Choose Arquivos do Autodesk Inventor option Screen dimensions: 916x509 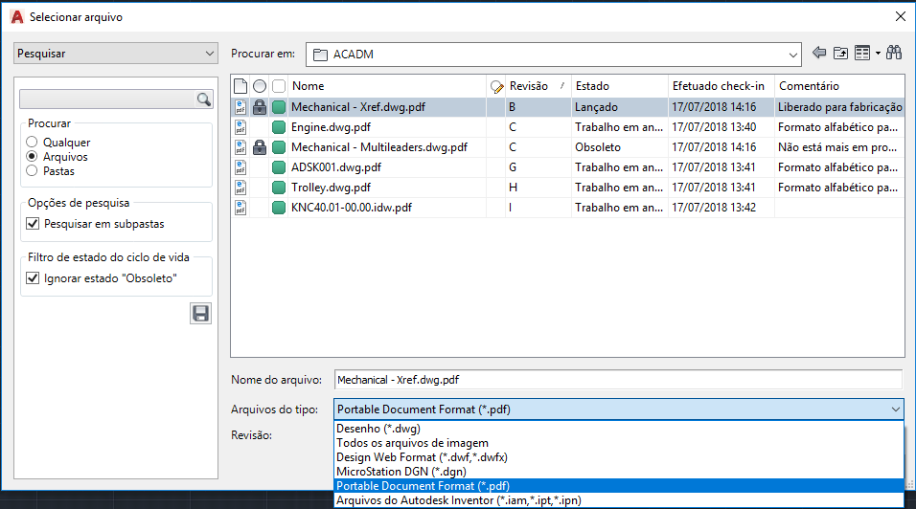tap(619, 500)
